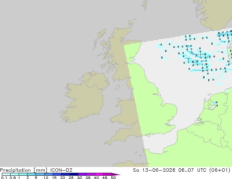Click the ICON-D2 model label

[x=61, y=170]
